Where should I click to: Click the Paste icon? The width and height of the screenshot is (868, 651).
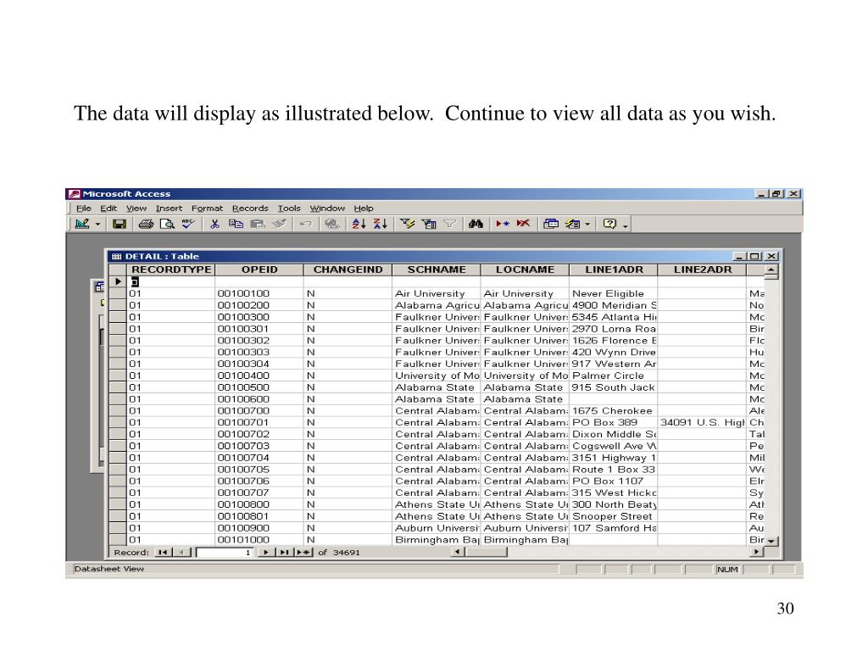pyautogui.click(x=258, y=224)
